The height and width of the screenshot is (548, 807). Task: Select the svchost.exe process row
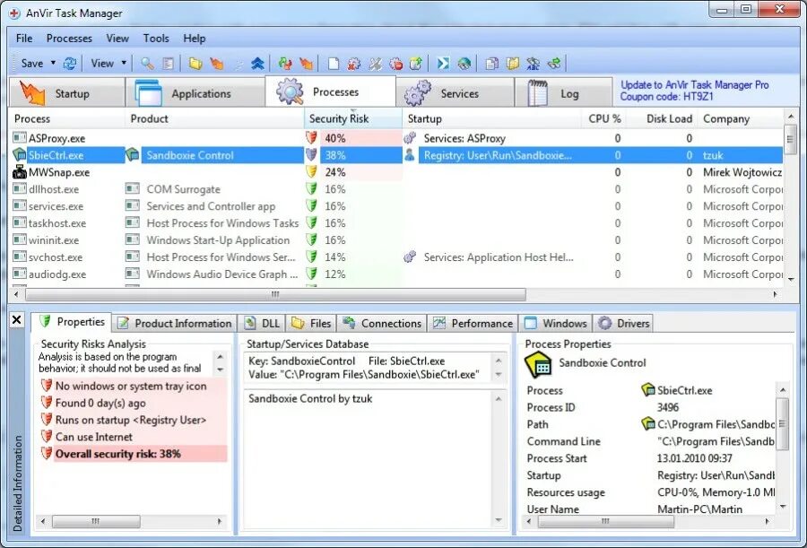tap(397, 257)
